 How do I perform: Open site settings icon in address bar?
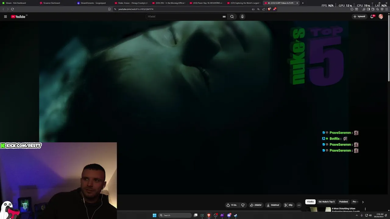point(115,9)
